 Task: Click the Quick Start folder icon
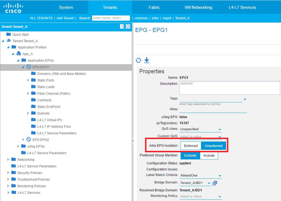tap(8, 34)
